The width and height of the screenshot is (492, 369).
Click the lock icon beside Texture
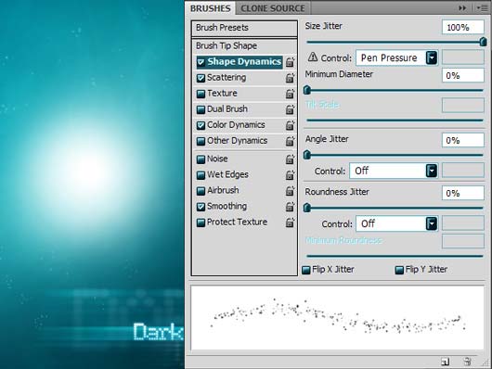click(290, 94)
